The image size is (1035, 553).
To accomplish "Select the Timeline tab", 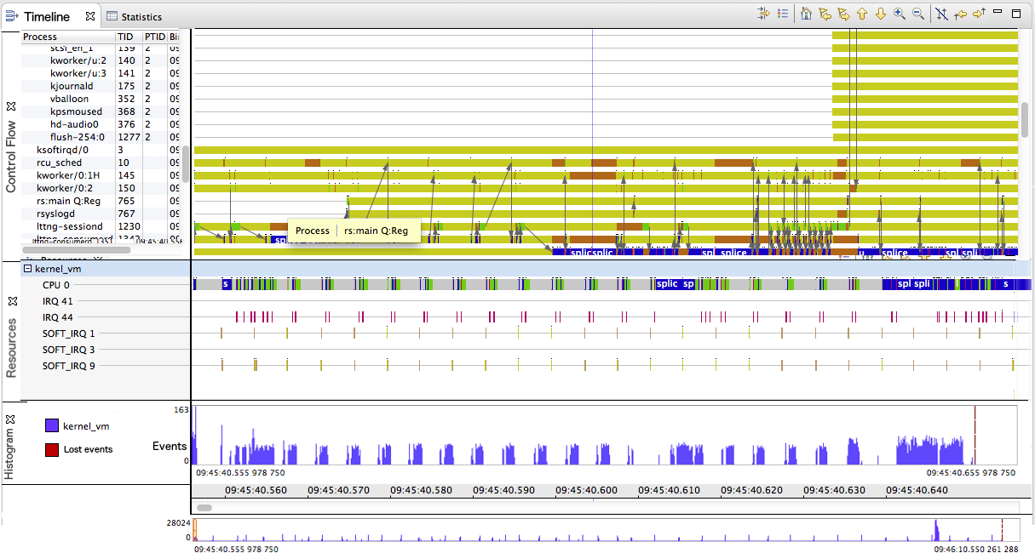I will [x=47, y=15].
